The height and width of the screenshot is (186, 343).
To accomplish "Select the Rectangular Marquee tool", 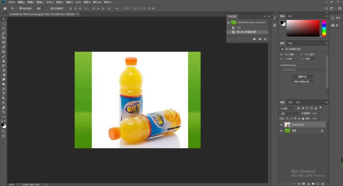I will click(3, 24).
